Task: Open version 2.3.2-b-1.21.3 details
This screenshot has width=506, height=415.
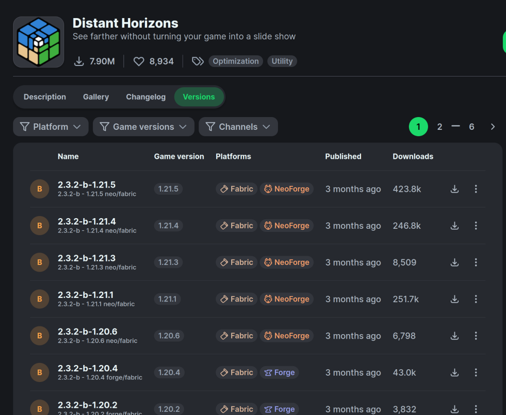Action: 87,258
